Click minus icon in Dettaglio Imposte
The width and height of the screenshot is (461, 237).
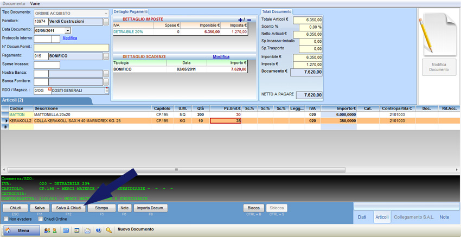point(249,20)
